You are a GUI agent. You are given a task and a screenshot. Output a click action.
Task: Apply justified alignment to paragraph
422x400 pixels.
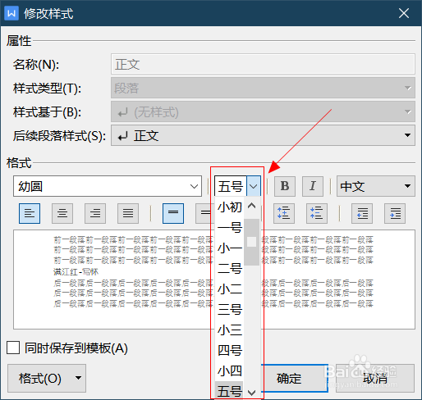tap(128, 213)
